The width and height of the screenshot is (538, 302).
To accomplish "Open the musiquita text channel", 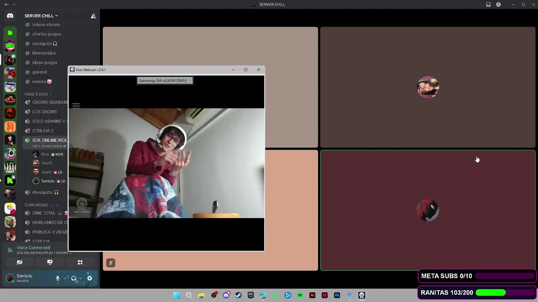I will click(x=44, y=44).
